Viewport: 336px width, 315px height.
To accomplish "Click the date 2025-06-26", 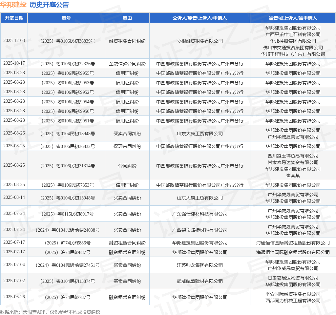I will click(x=14, y=297).
